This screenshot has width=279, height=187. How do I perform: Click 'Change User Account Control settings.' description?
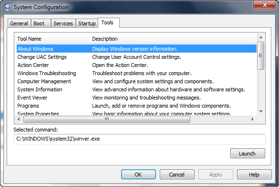pyautogui.click(x=137, y=57)
